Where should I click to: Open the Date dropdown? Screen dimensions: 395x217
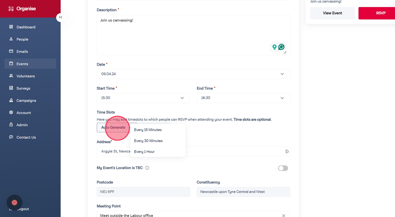pyautogui.click(x=193, y=74)
